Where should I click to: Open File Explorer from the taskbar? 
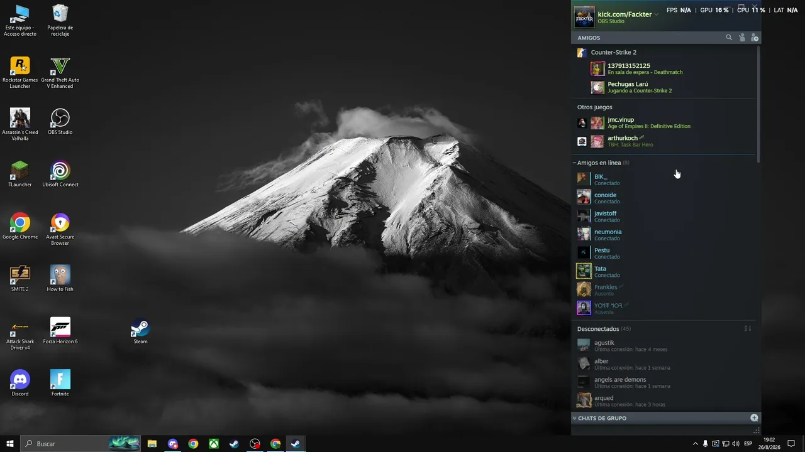152,444
